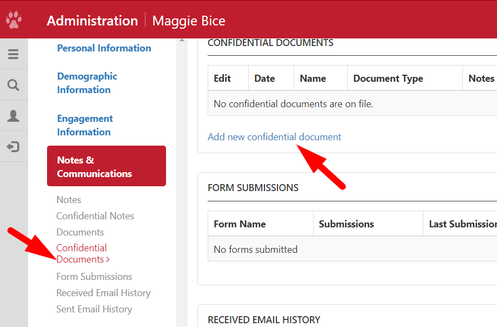This screenshot has width=497, height=327.
Task: Select Notes & Communications section
Action: coord(107,166)
